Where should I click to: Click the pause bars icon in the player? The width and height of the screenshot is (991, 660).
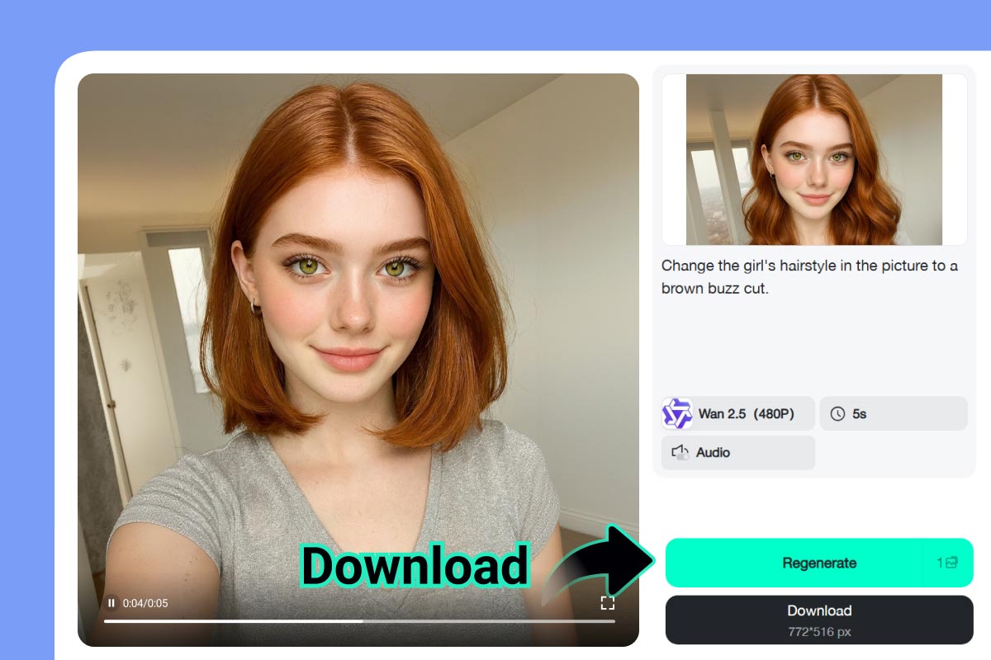pos(111,602)
